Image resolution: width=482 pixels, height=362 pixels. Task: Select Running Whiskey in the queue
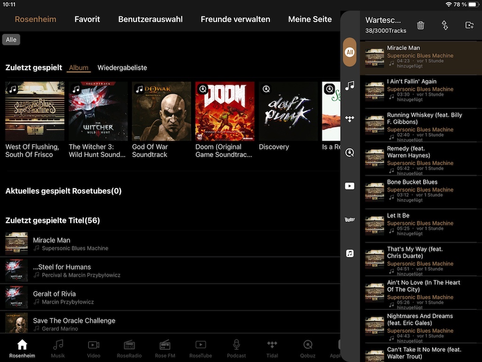(x=421, y=125)
